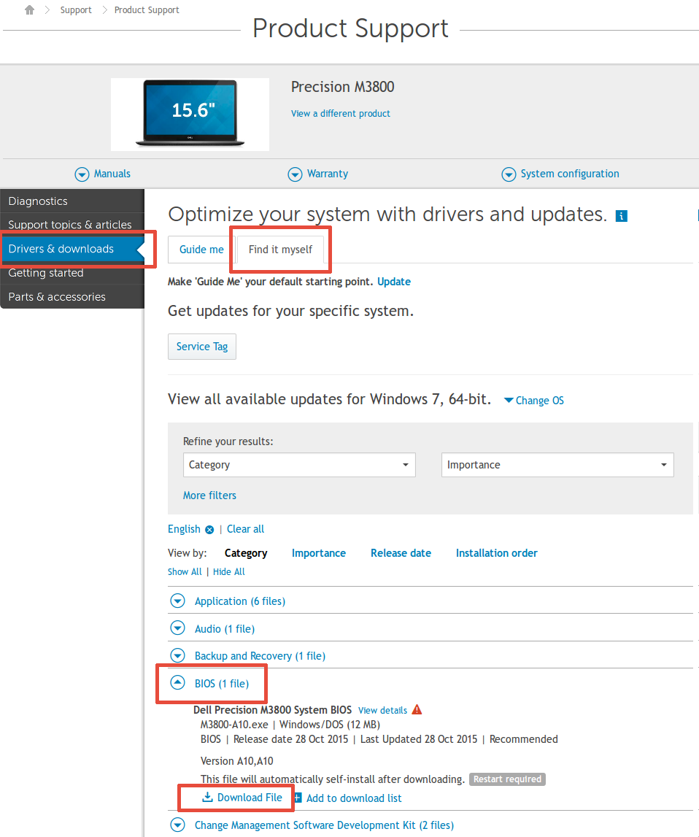
Task: Open the Change OS dropdown
Action: [533, 401]
